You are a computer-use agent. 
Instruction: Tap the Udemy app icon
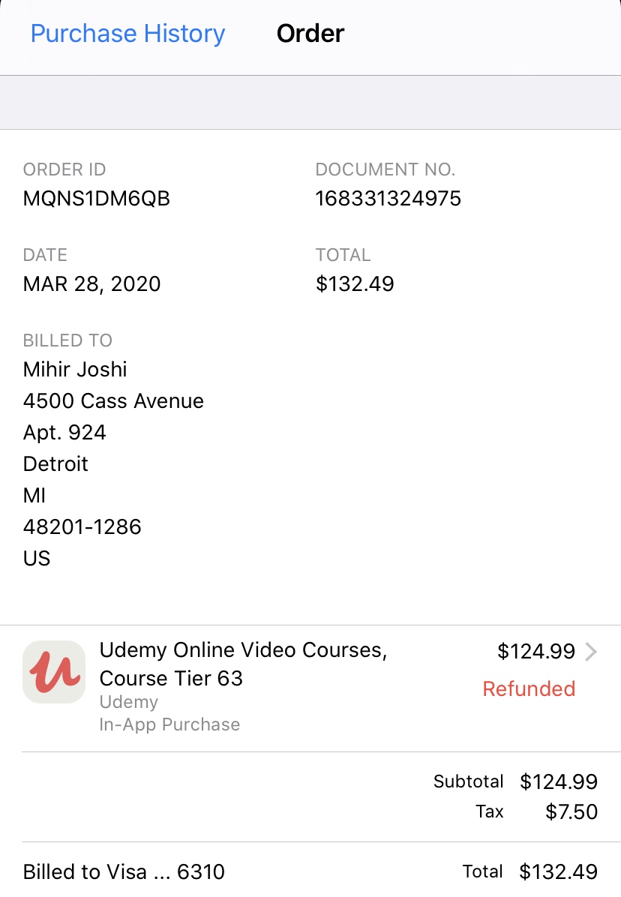54,672
